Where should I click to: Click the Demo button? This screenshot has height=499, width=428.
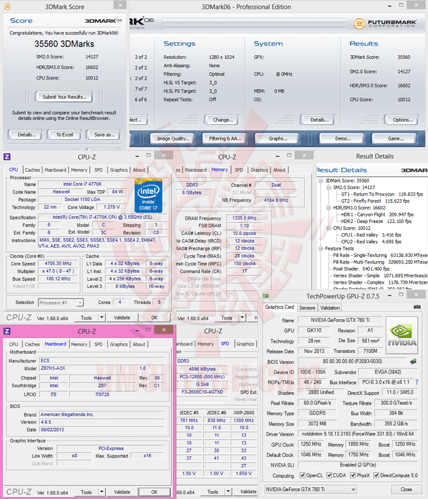click(x=343, y=139)
